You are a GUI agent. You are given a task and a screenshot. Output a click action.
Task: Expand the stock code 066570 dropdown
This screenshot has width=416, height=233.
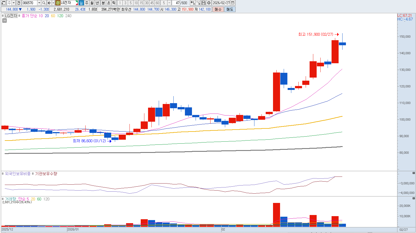[39, 3]
